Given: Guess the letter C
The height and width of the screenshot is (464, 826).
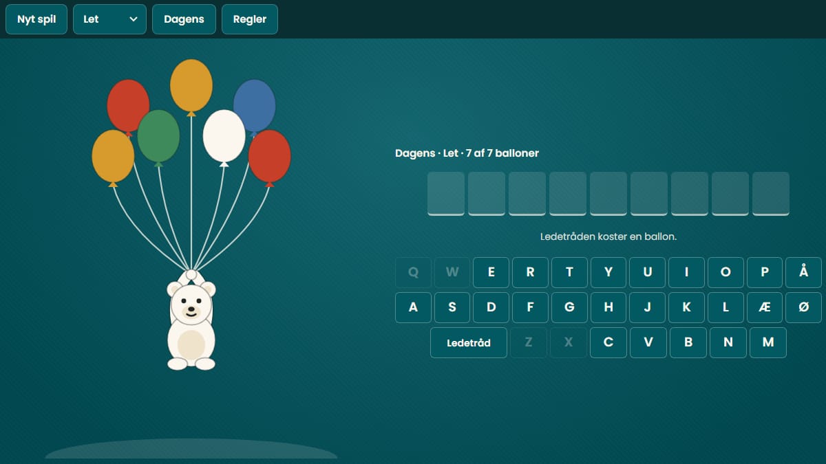Looking at the screenshot, I should 608,342.
